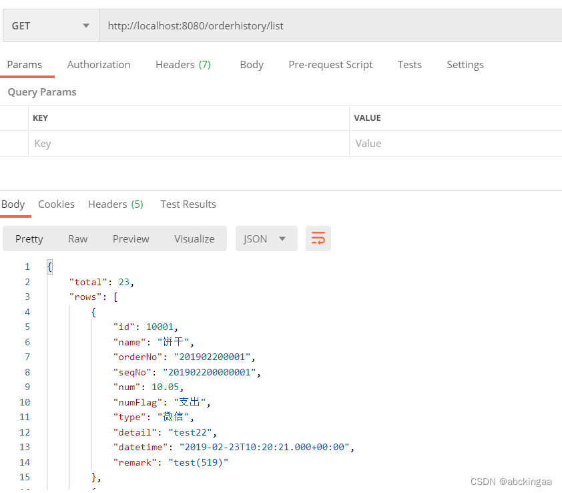Click the KEY column header
The image size is (562, 493).
40,118
